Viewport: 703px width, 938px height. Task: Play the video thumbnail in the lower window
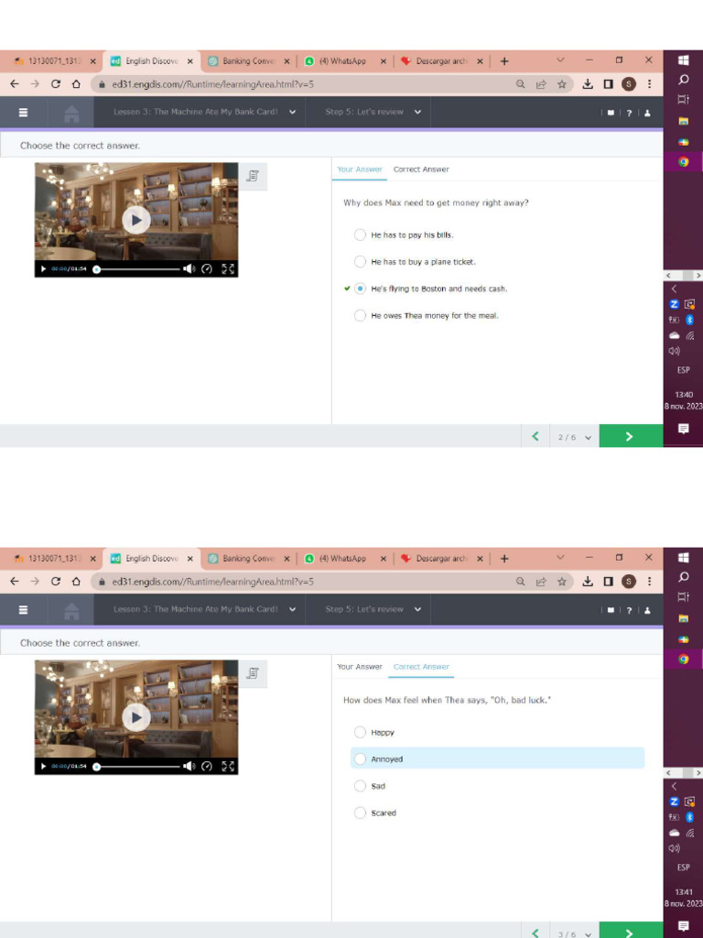pos(136,717)
